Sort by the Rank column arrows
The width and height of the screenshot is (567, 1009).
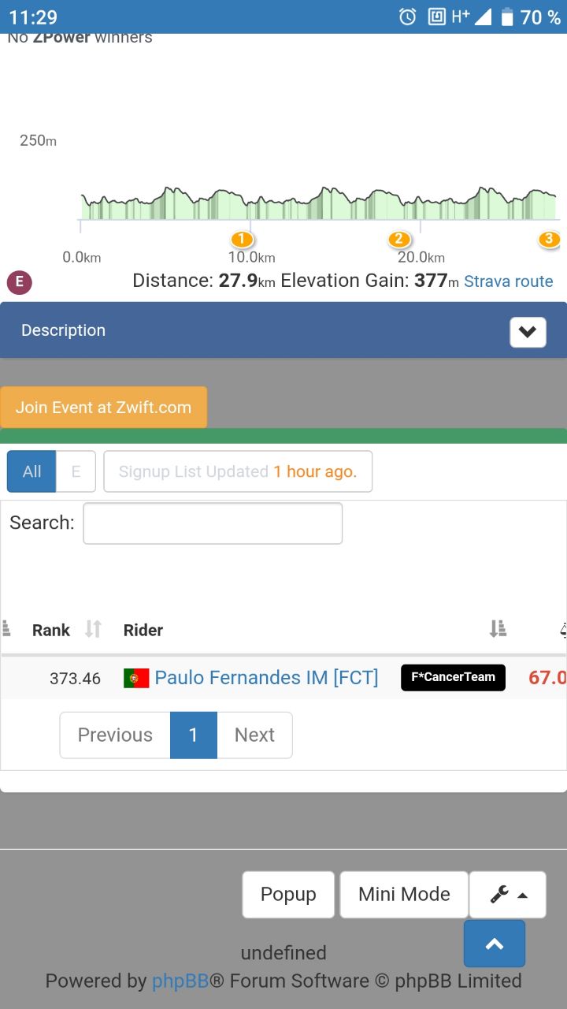click(x=94, y=629)
